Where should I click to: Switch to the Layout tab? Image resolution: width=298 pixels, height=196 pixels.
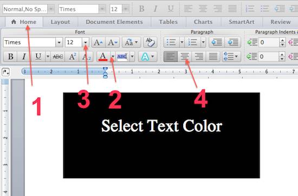point(60,22)
